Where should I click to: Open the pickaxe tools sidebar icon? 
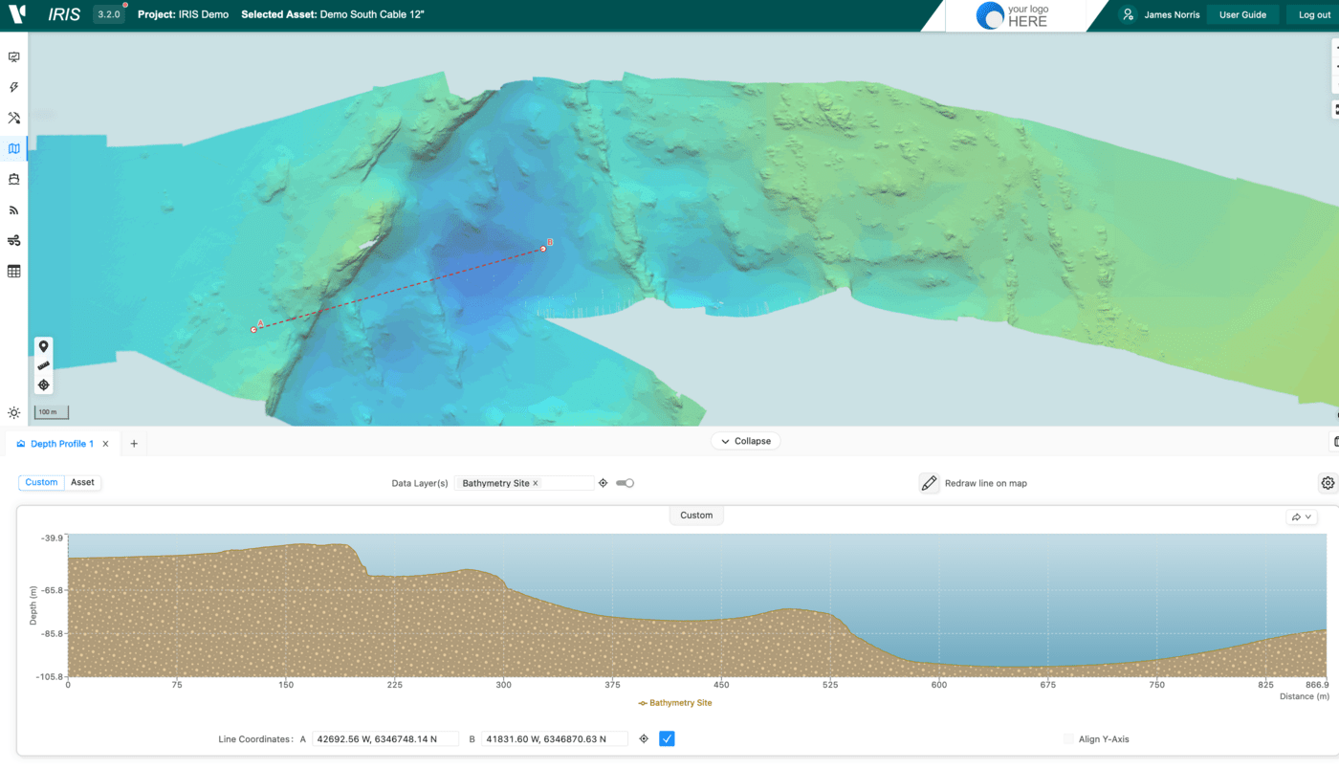[13, 119]
